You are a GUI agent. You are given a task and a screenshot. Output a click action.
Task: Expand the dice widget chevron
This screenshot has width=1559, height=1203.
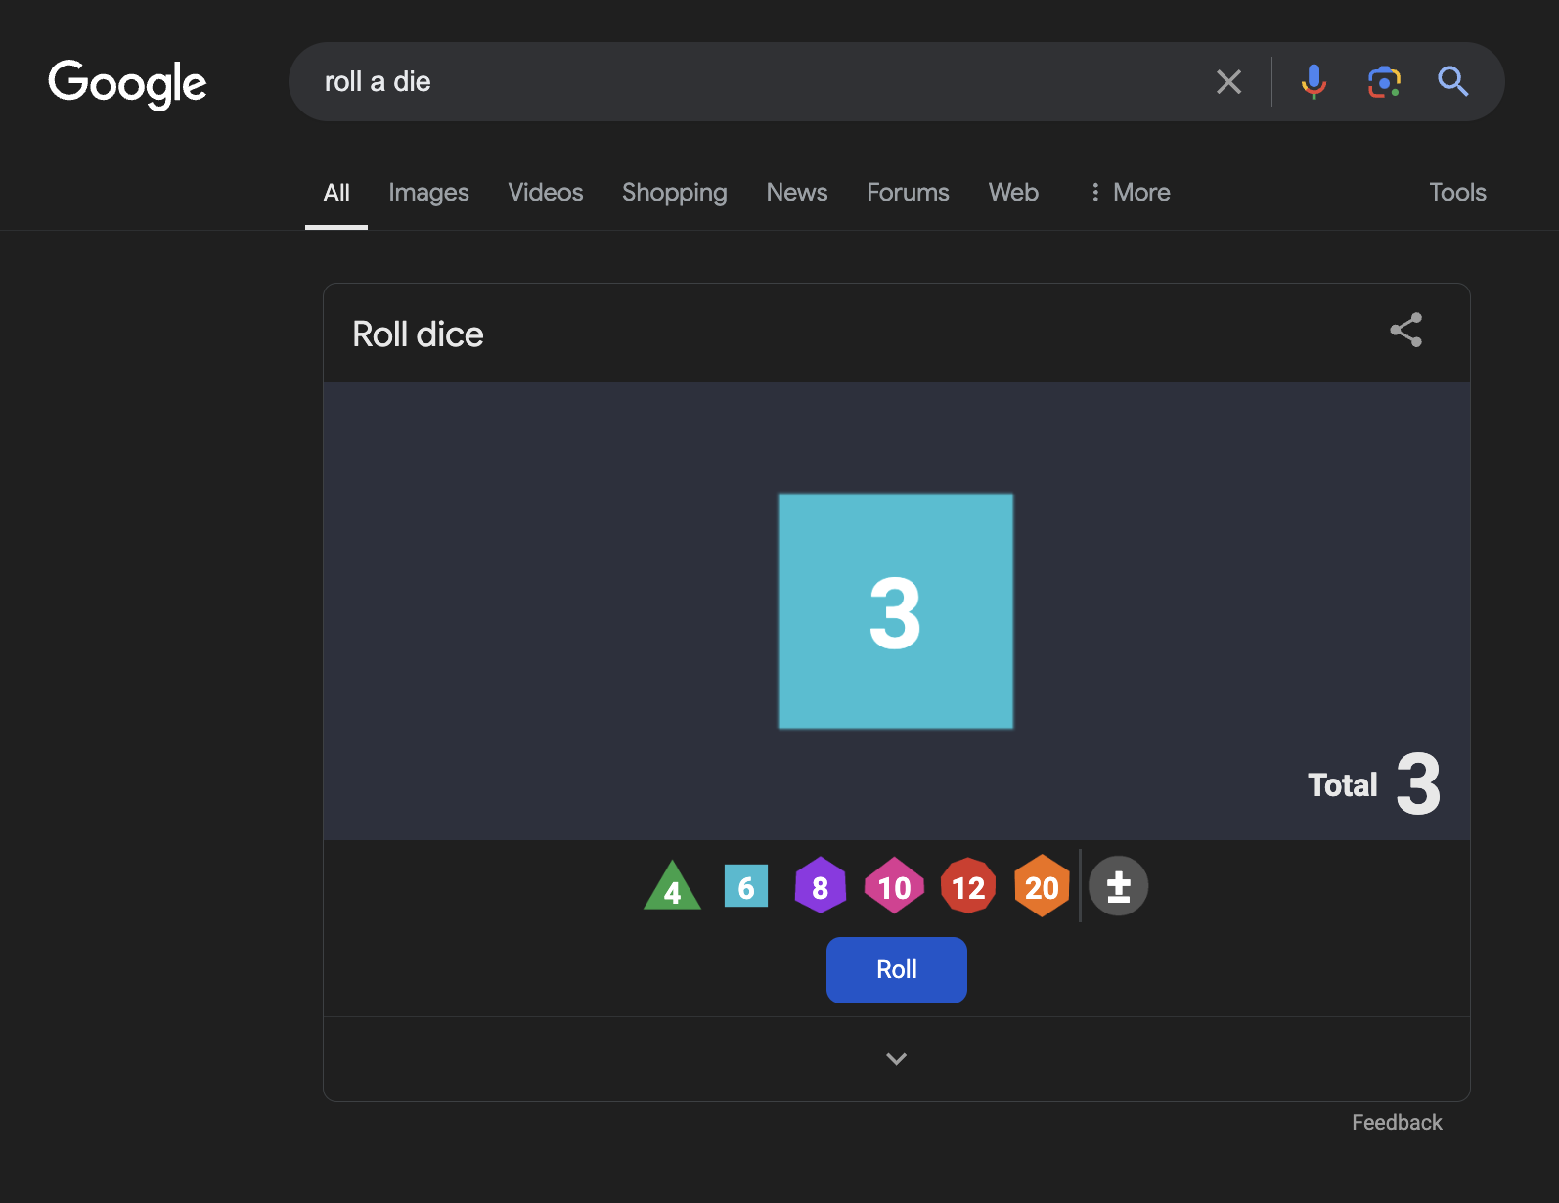click(x=896, y=1059)
